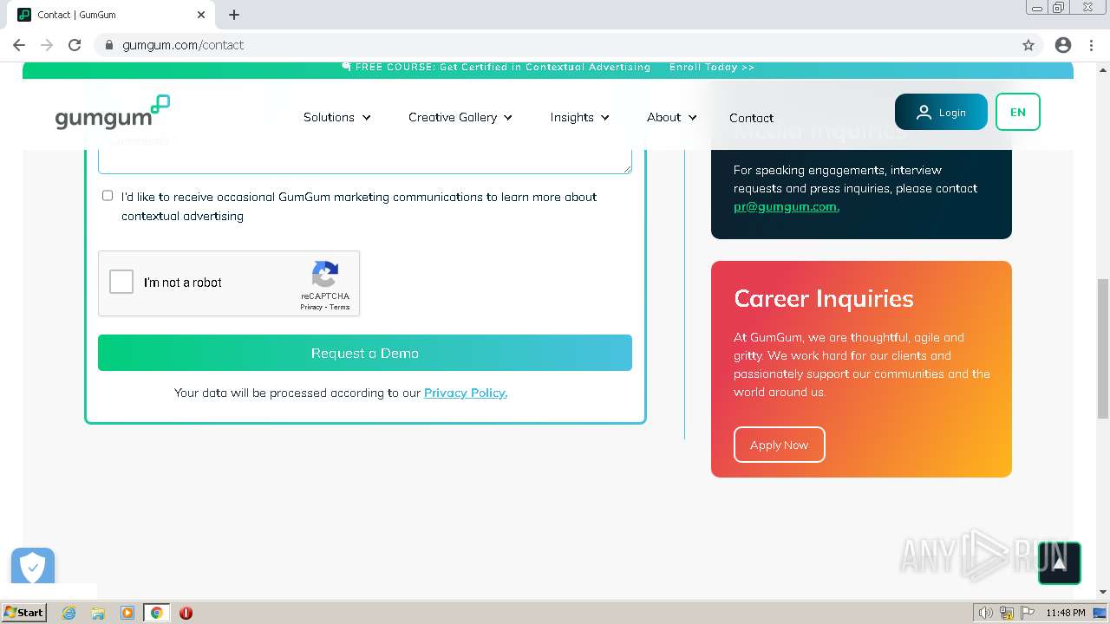This screenshot has width=1110, height=624.
Task: Click the Career Inquiries heading
Action: pyautogui.click(x=824, y=298)
